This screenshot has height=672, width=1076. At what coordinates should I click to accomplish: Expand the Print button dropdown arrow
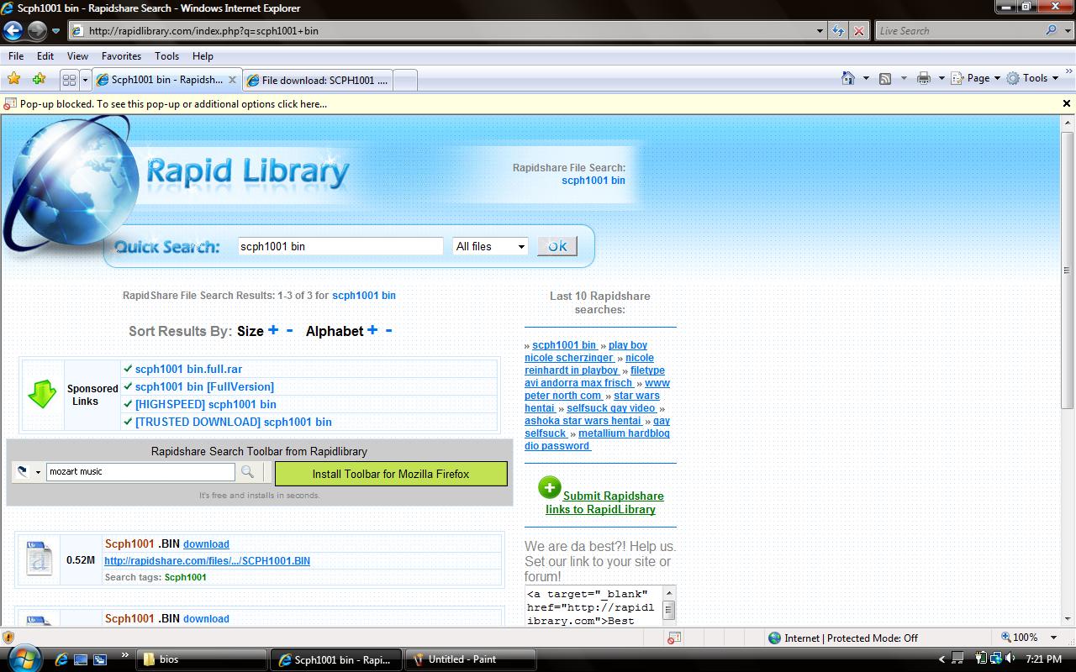coord(941,78)
